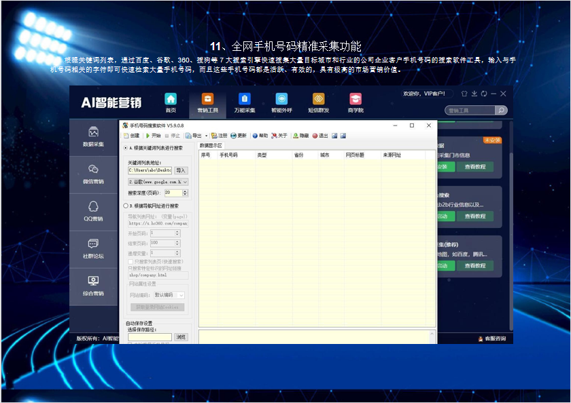Click the skin (shirt) icon in the AI智能营销 title bar
This screenshot has width=571, height=403.
click(464, 94)
